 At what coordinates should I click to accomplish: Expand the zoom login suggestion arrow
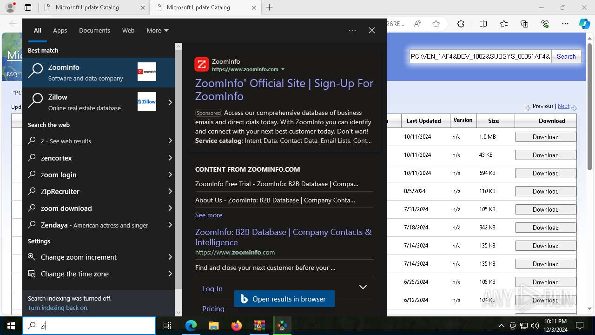(170, 174)
